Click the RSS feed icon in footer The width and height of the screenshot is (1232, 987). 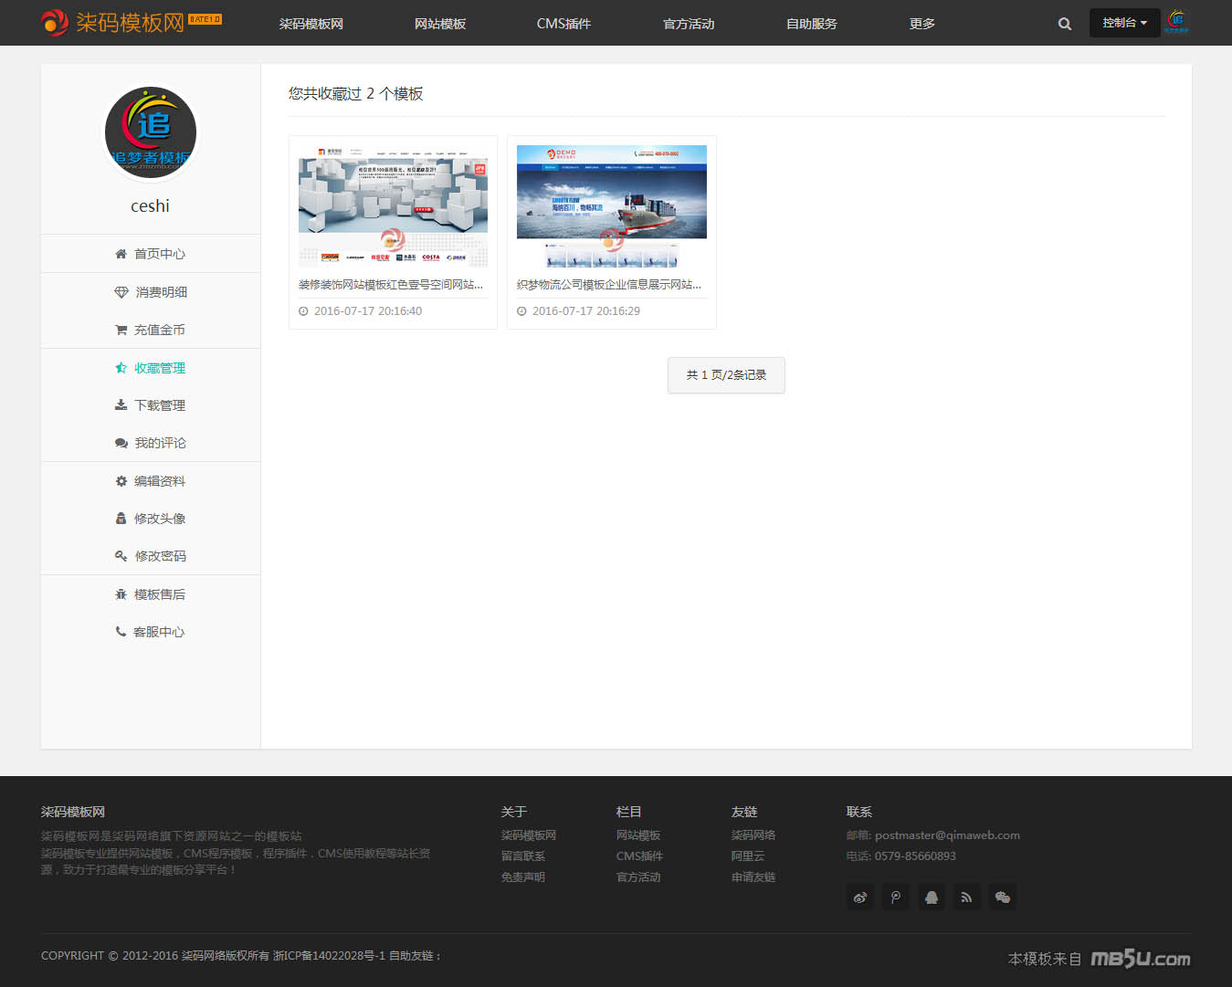pos(966,898)
